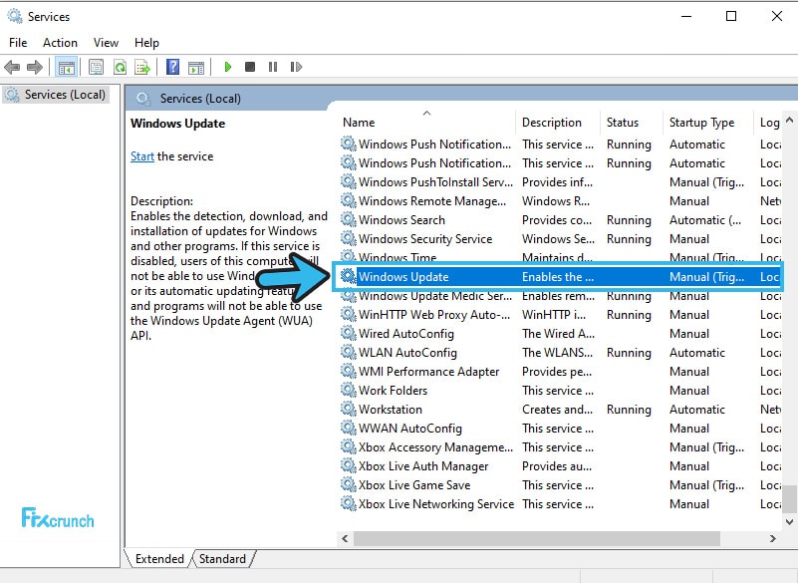Image resolution: width=798 pixels, height=583 pixels.
Task: Click Running status of WLAN AutoConfig
Action: (629, 353)
